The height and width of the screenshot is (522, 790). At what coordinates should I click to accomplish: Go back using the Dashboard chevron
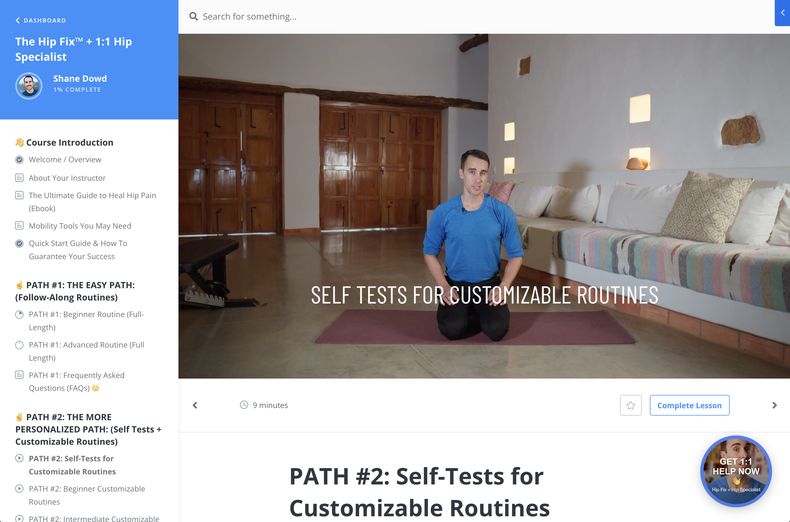(18, 20)
